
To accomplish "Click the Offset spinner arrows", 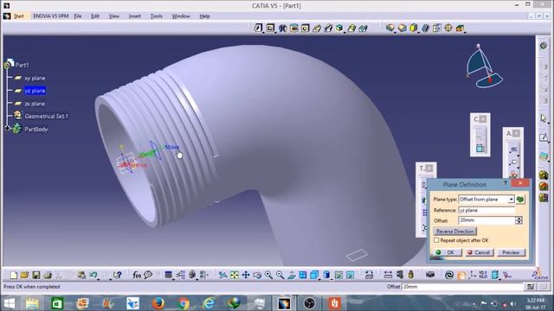I will pyautogui.click(x=519, y=220).
